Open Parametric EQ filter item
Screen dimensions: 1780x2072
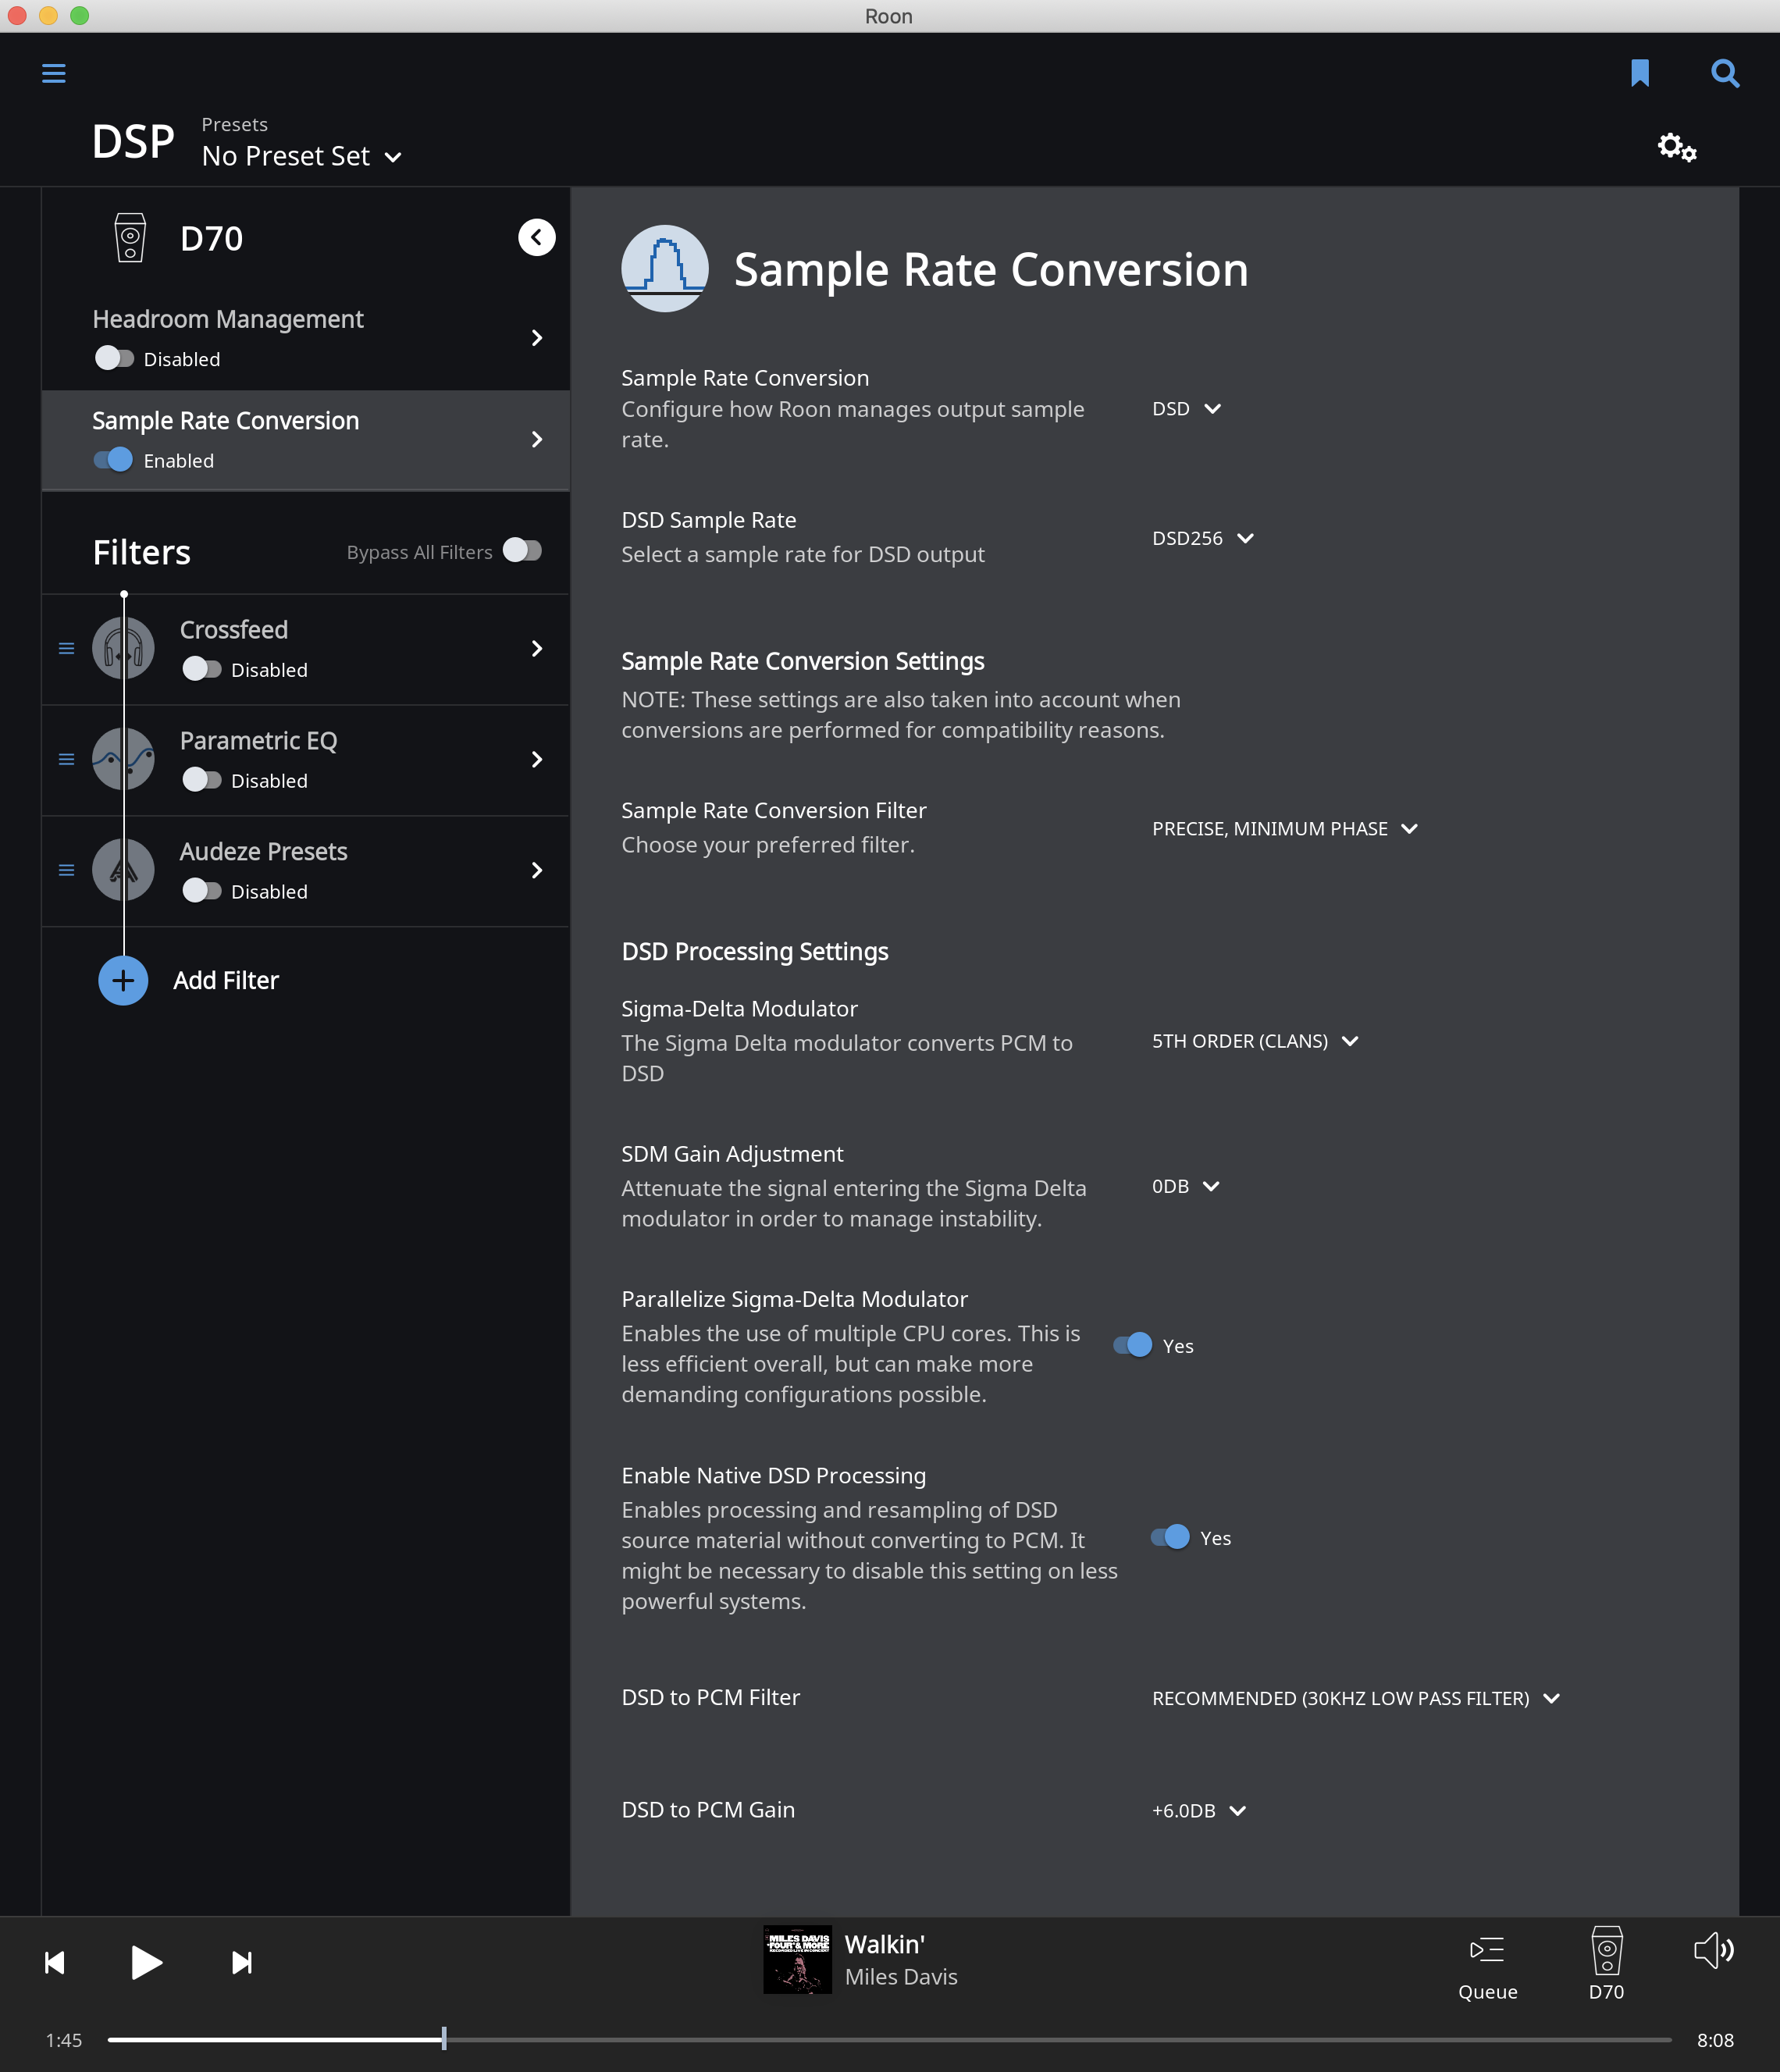pyautogui.click(x=305, y=760)
